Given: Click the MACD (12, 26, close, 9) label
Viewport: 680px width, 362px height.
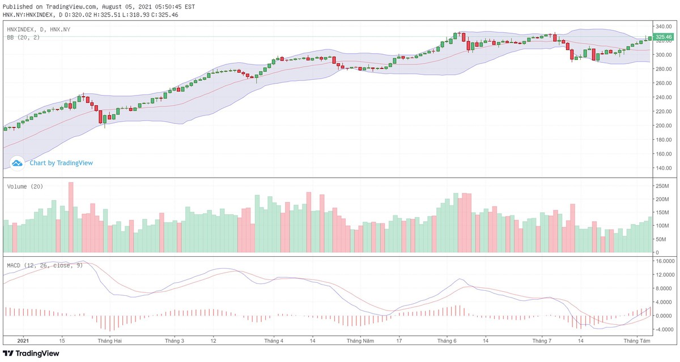Looking at the screenshot, I should click(45, 265).
